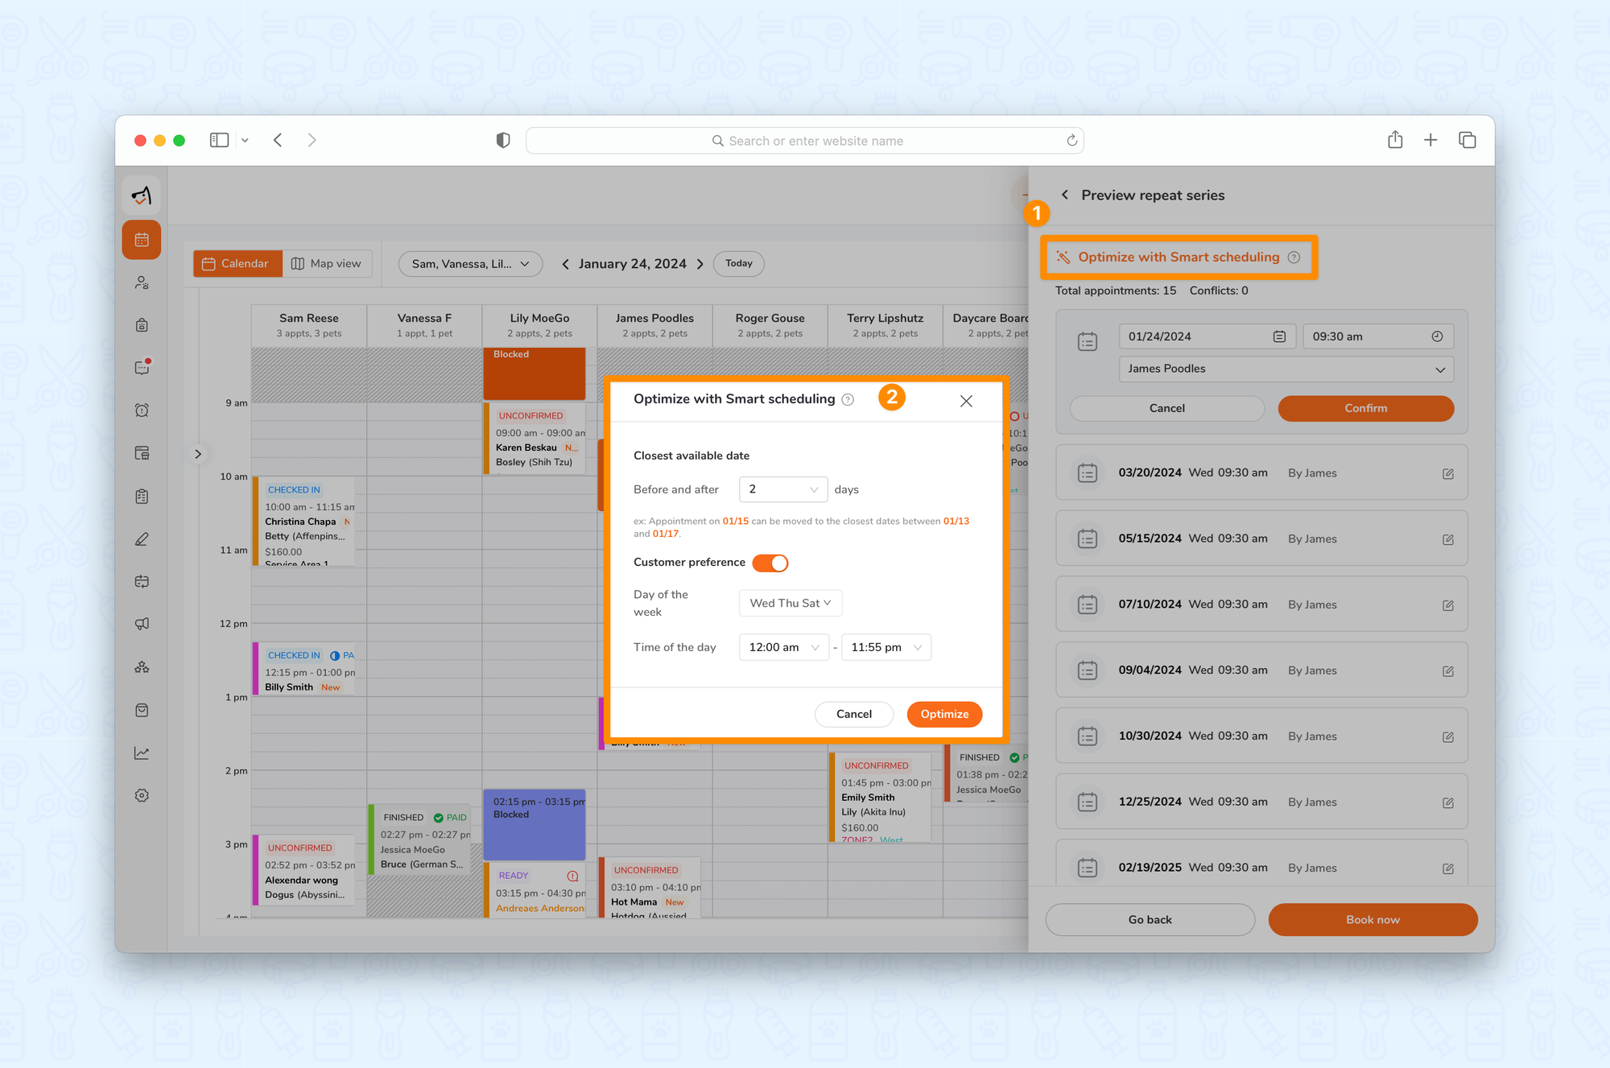Expand the 11:55 pm end time dropdown
1610x1068 pixels.
(x=885, y=647)
